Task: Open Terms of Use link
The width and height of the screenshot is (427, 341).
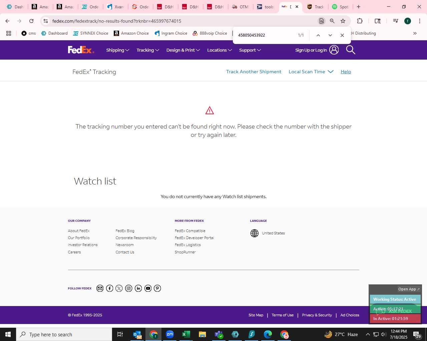Action: point(283,315)
